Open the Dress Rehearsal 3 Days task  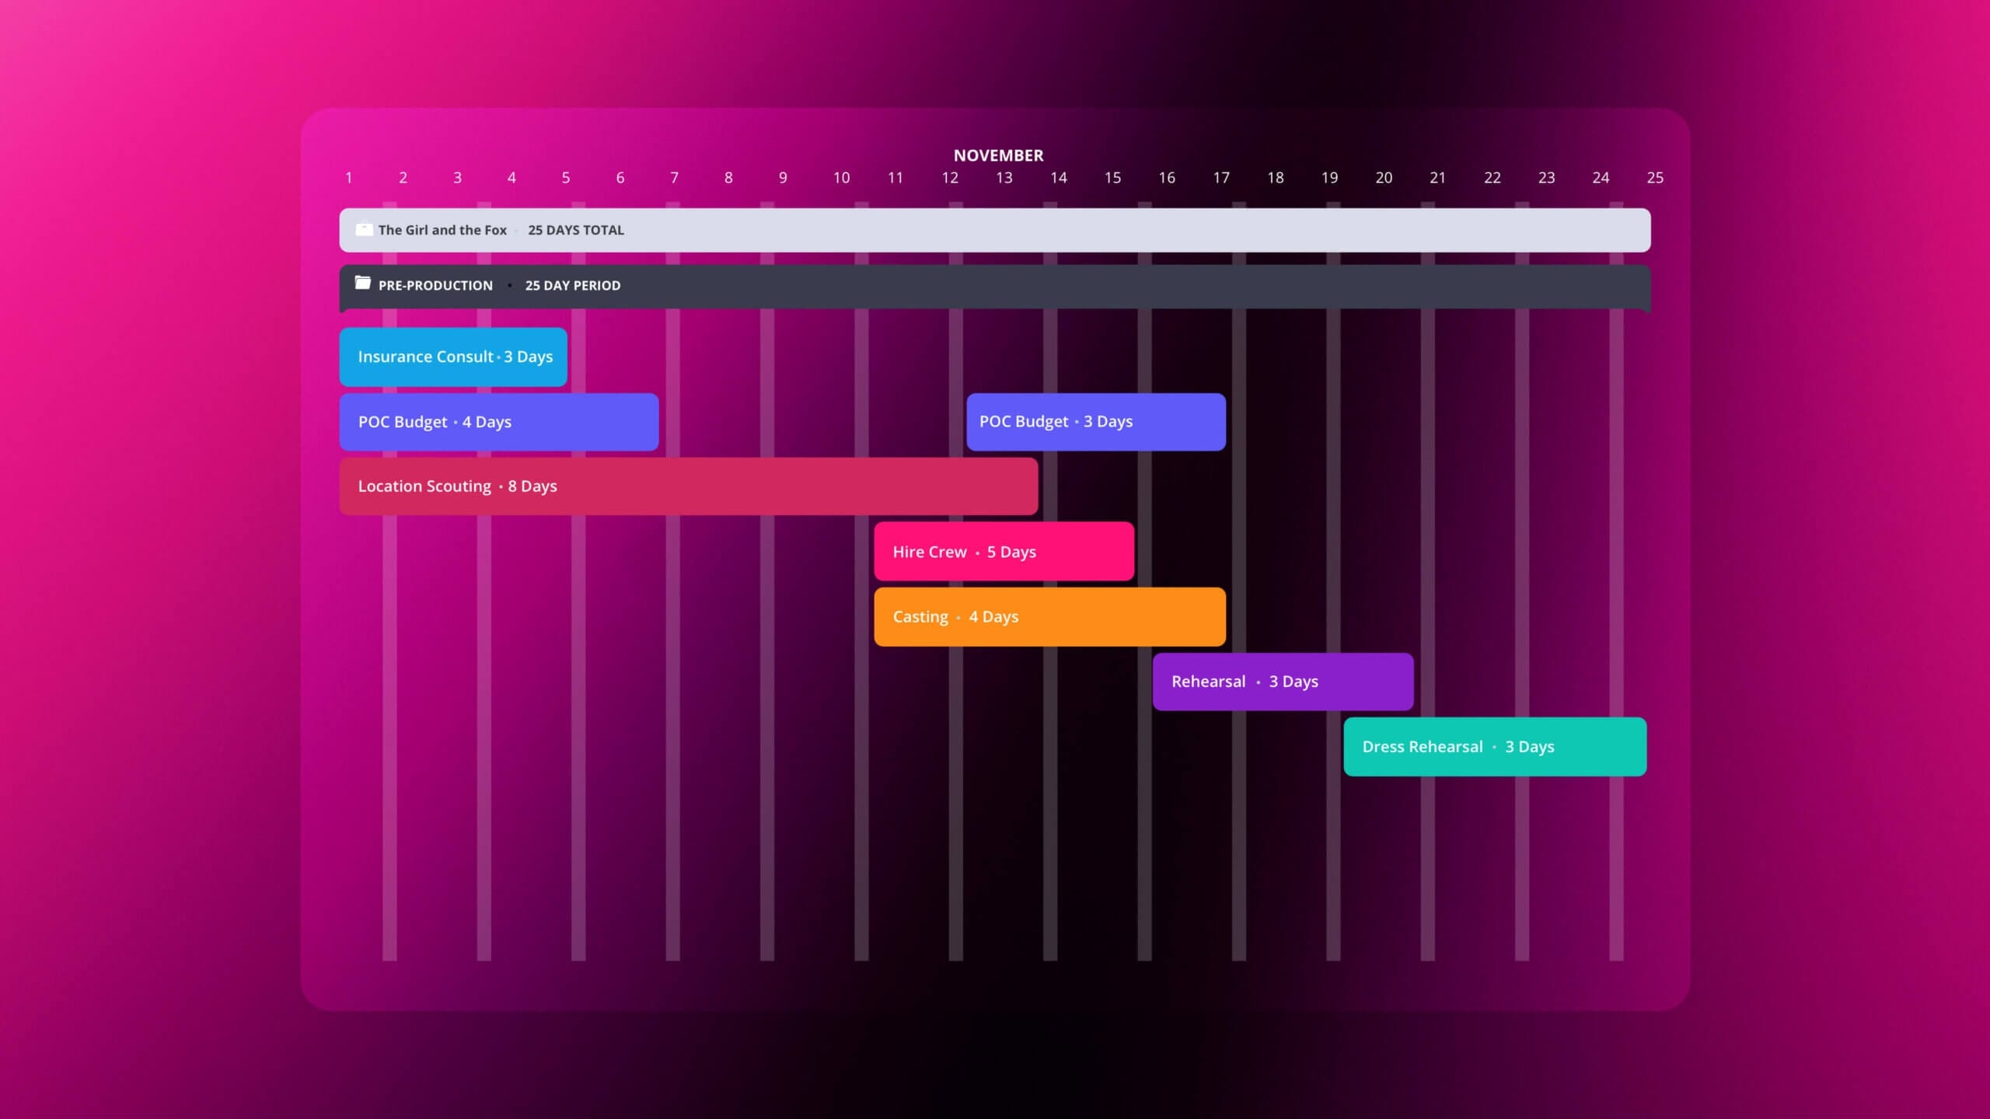pyautogui.click(x=1494, y=747)
